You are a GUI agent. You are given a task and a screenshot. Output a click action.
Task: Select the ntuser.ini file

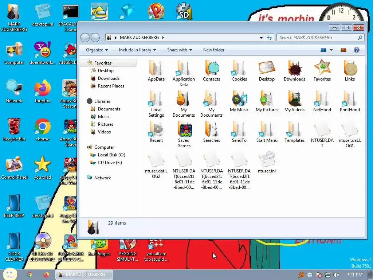(267, 162)
